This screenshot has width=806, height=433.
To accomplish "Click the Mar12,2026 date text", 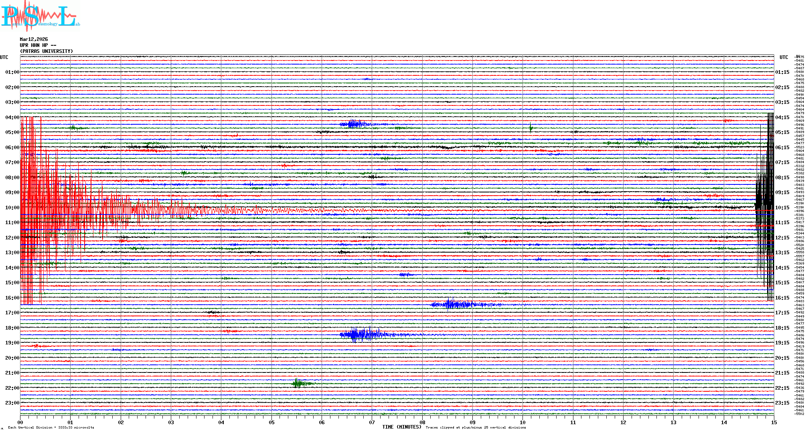I will 34,39.
